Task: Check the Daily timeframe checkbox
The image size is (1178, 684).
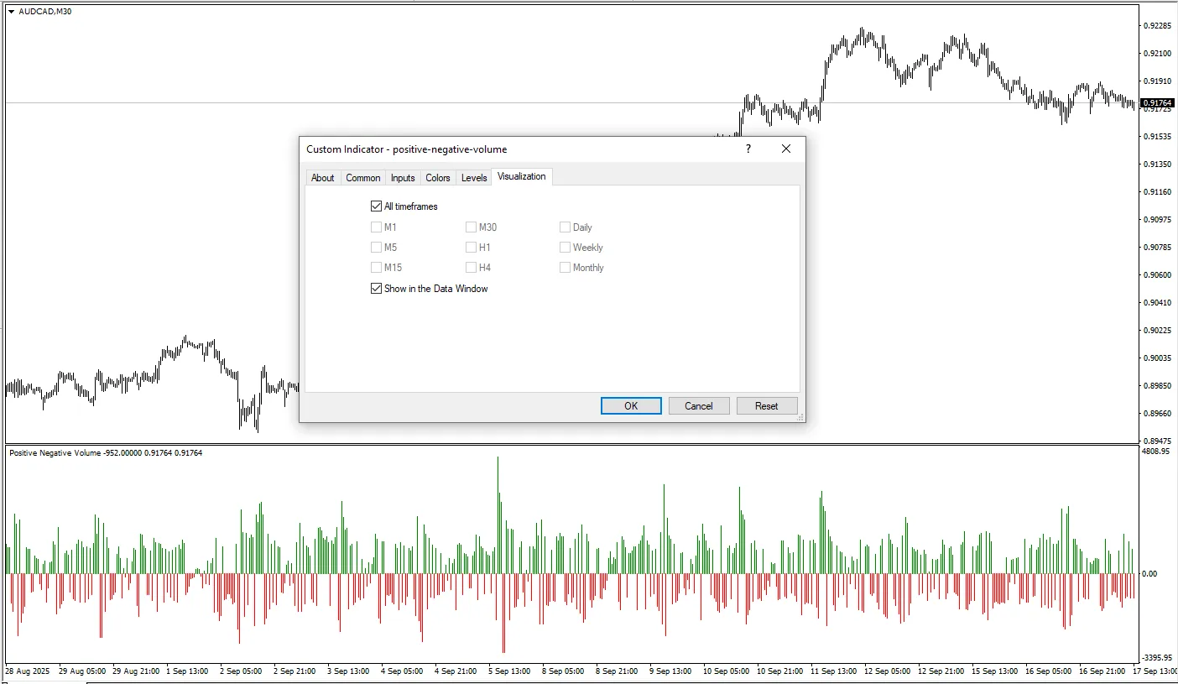Action: click(566, 227)
